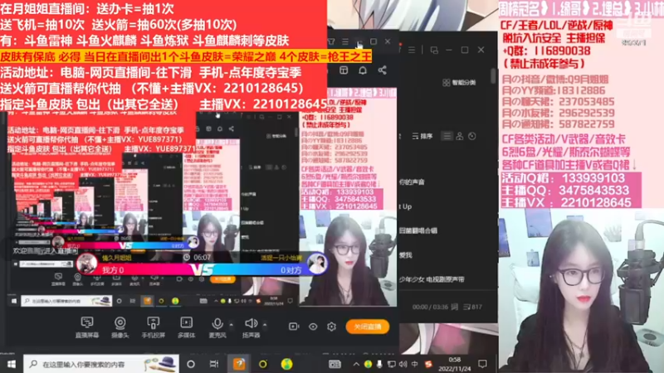Open 摄像头 camera source in main streaming toolbar
This screenshot has width=664, height=373.
pyautogui.click(x=120, y=327)
